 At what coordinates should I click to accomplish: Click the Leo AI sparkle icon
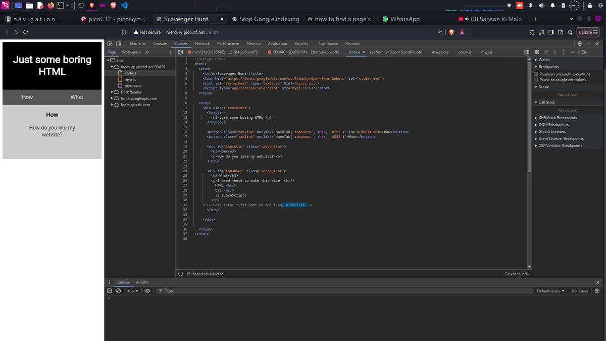coord(570,32)
